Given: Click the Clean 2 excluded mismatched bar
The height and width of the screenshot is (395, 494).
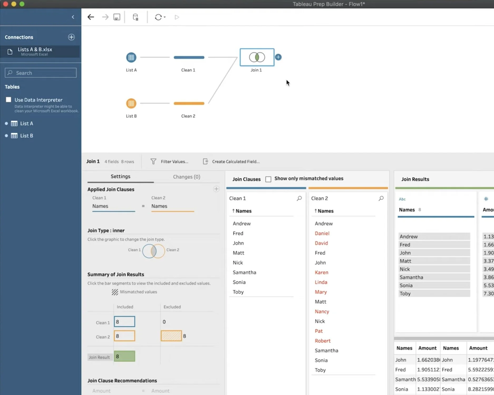Looking at the screenshot, I should [171, 336].
